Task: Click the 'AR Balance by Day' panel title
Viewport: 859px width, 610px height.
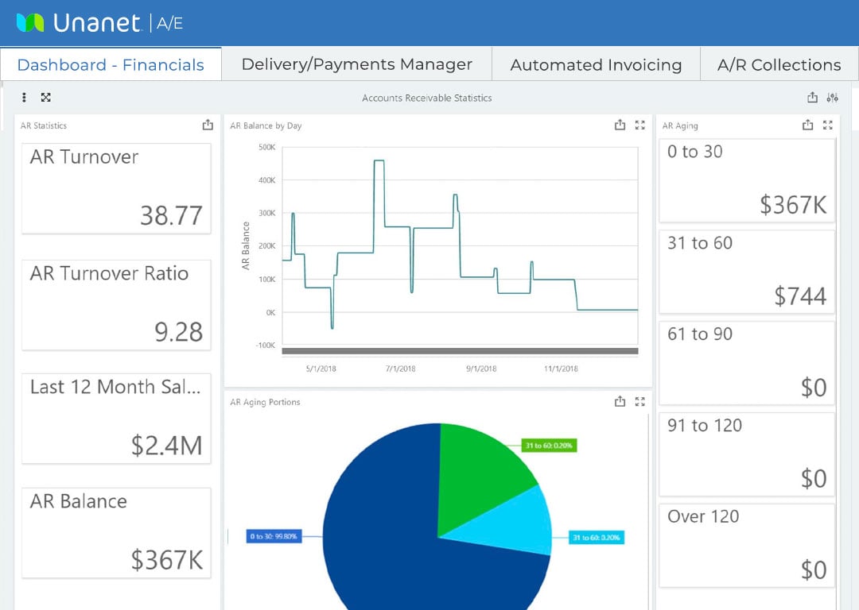Action: (x=266, y=125)
